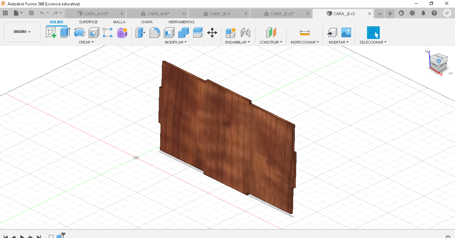This screenshot has height=238, width=455.
Task: Expand the MODIFICAR menu
Action: [x=176, y=42]
